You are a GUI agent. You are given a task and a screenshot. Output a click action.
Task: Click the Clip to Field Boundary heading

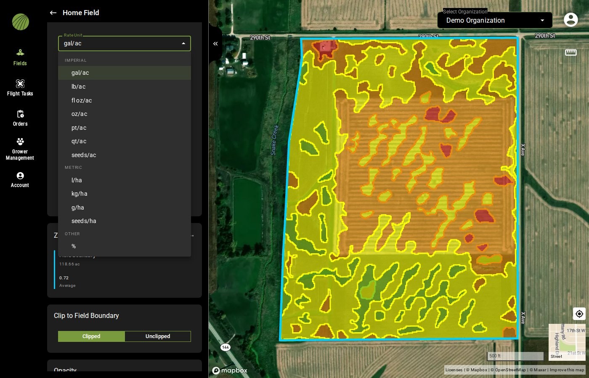point(86,315)
